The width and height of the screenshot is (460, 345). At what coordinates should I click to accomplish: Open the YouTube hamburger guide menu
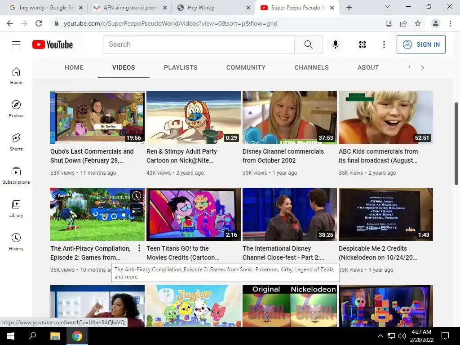coord(16,44)
